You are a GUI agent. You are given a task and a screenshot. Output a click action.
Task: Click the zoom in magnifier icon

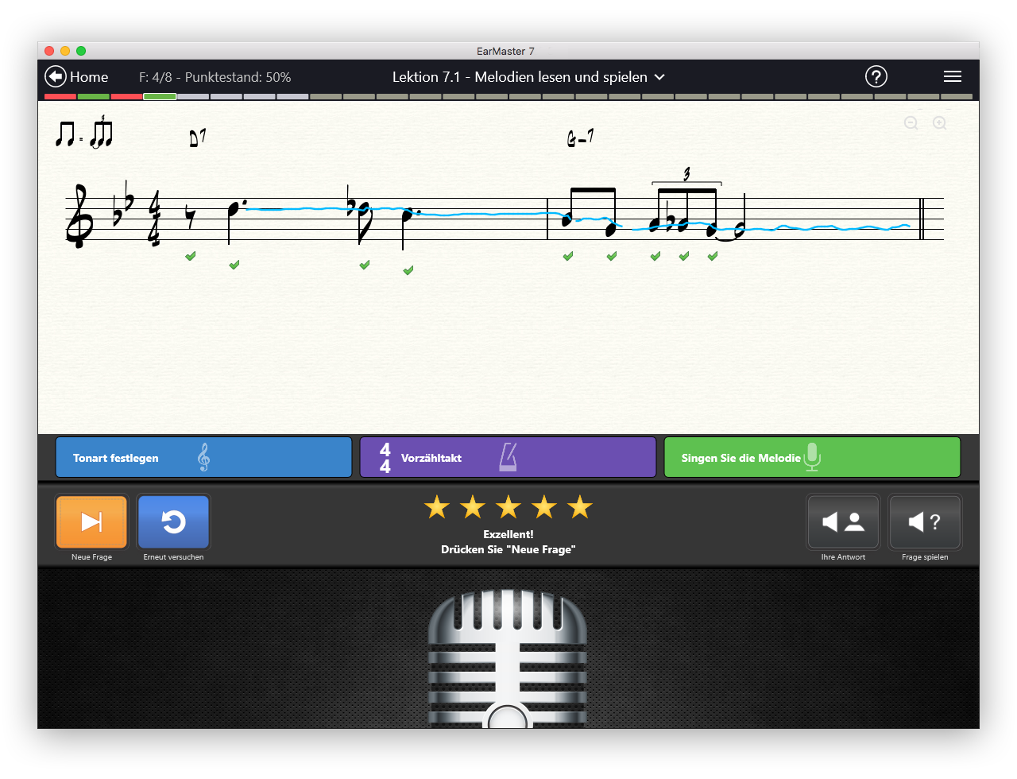tap(940, 123)
